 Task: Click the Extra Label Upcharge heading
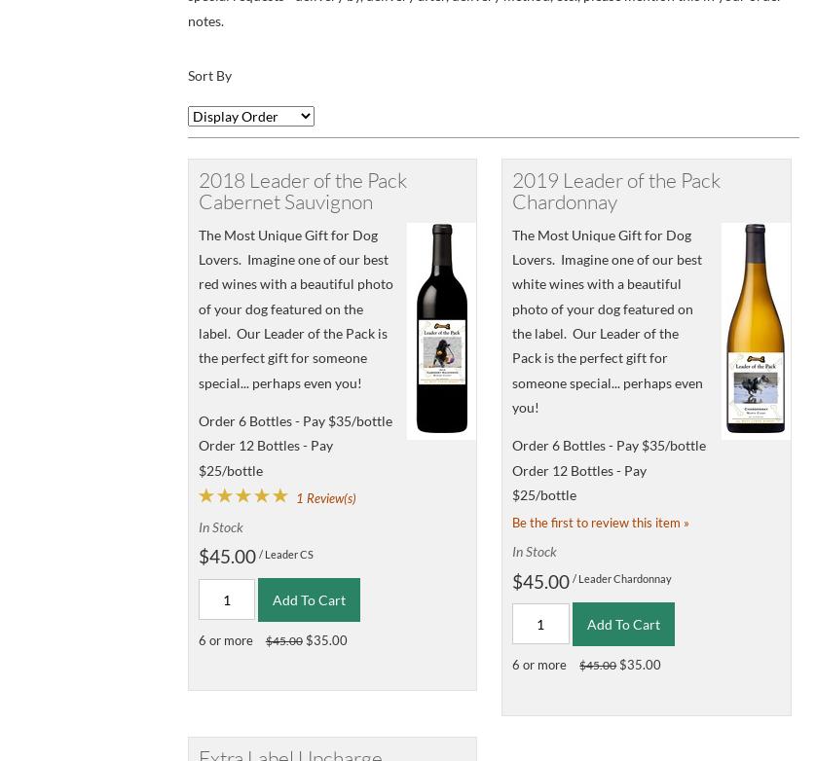tap(290, 755)
